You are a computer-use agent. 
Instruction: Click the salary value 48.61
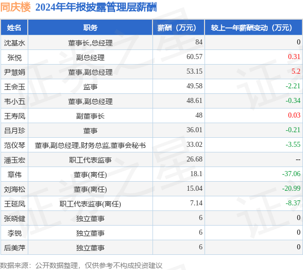[x=194, y=100]
